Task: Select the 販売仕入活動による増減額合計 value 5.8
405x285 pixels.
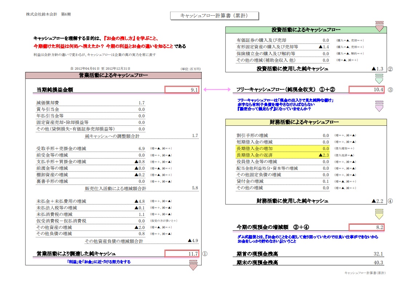Action: tap(195, 188)
